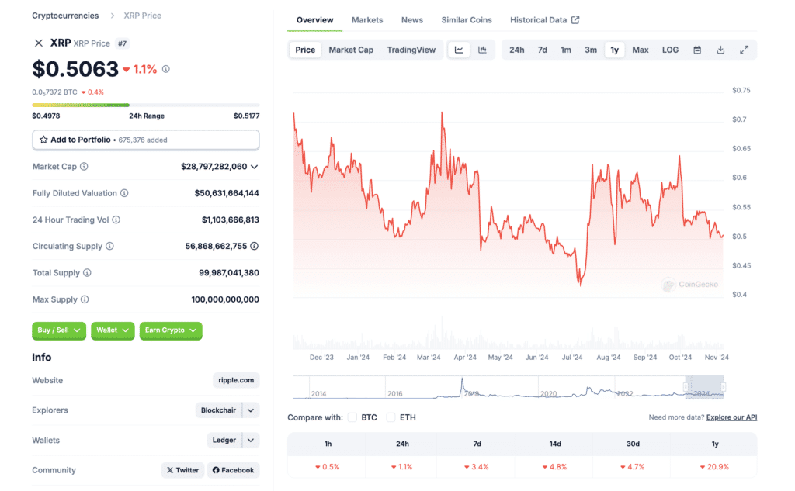
Task: Click info icon next to Circulating Supply label
Action: [109, 246]
